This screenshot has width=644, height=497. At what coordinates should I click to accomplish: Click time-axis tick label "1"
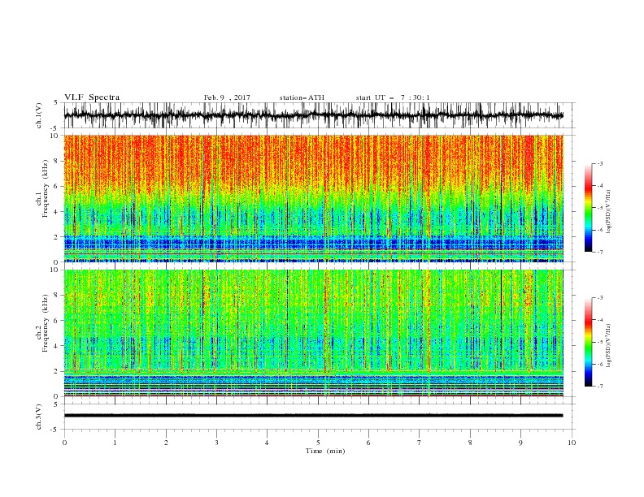click(x=115, y=443)
